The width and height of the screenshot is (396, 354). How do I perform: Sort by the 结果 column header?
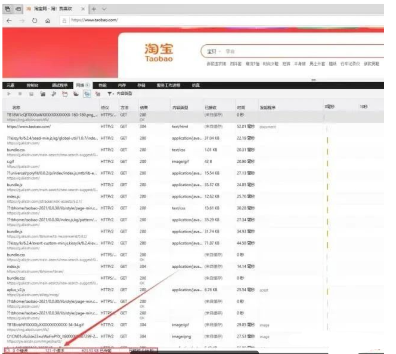tap(144, 108)
